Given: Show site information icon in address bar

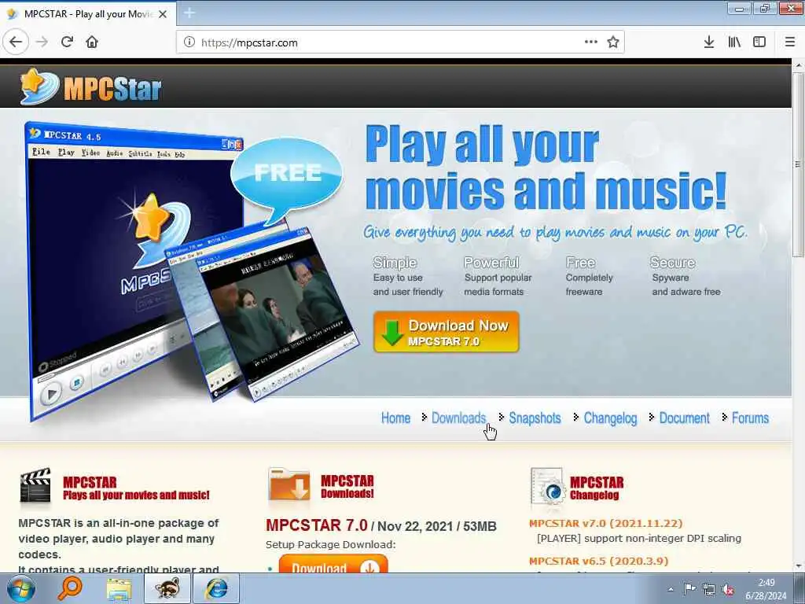Looking at the screenshot, I should coord(189,42).
